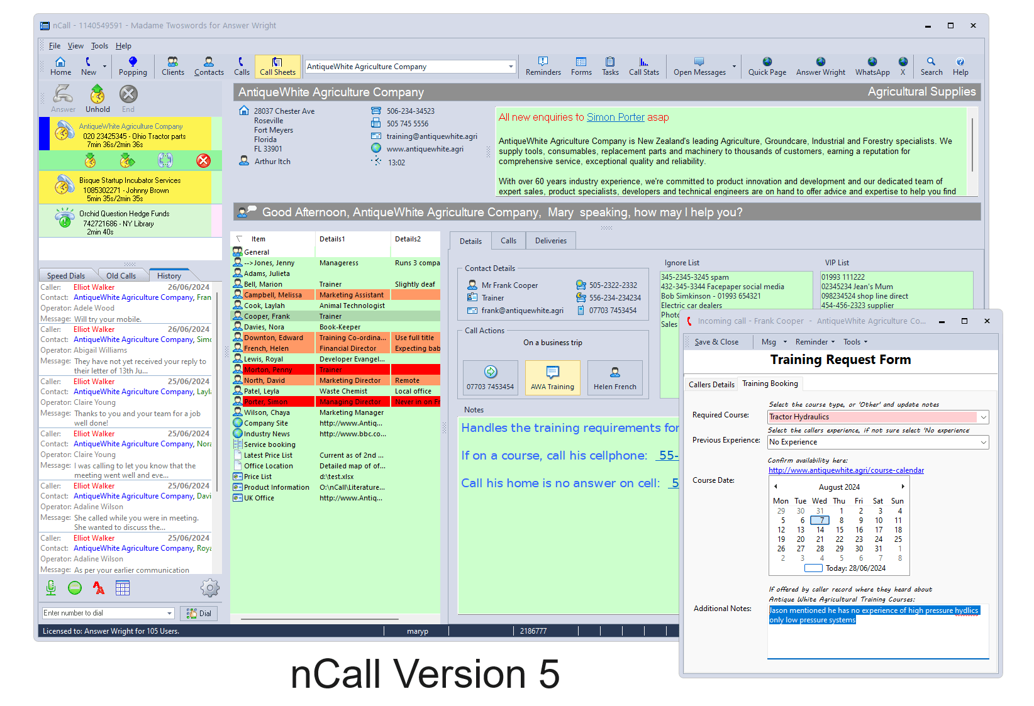This screenshot has width=1034, height=706.
Task: Open Forms from the toolbar
Action: click(581, 66)
